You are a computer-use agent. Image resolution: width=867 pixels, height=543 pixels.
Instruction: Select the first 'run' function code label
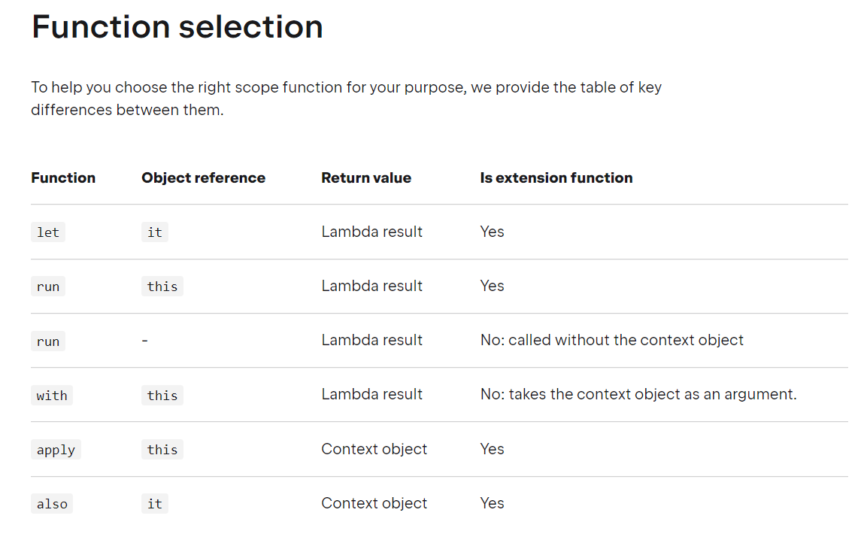(48, 287)
